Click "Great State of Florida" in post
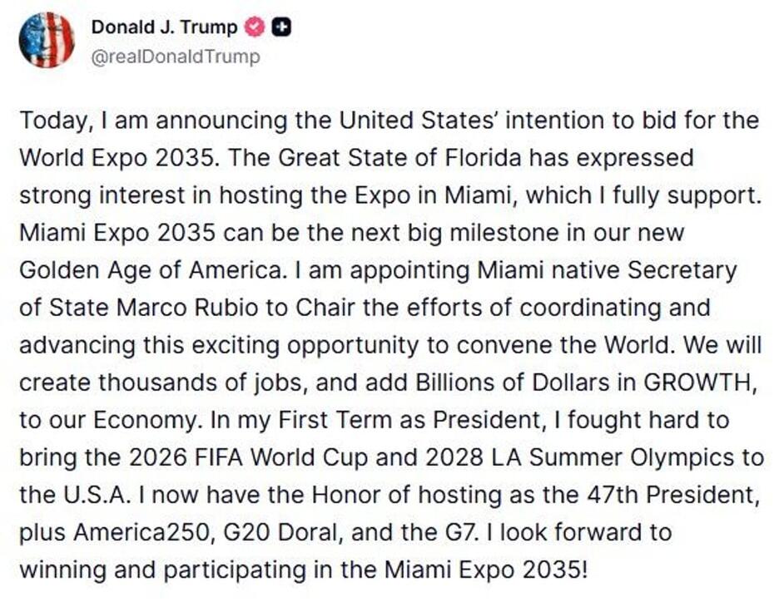The width and height of the screenshot is (784, 602). tap(400, 157)
